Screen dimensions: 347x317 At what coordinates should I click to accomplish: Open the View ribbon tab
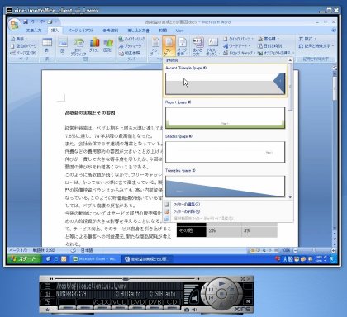(x=179, y=31)
